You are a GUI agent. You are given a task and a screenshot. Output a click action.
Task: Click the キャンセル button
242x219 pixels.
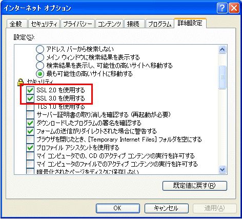pos(167,208)
